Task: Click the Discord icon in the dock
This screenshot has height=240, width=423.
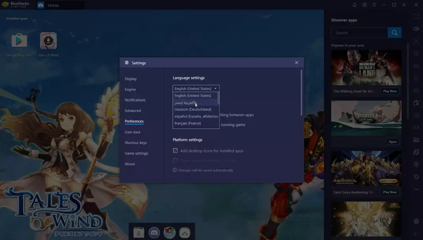Action: click(x=154, y=233)
